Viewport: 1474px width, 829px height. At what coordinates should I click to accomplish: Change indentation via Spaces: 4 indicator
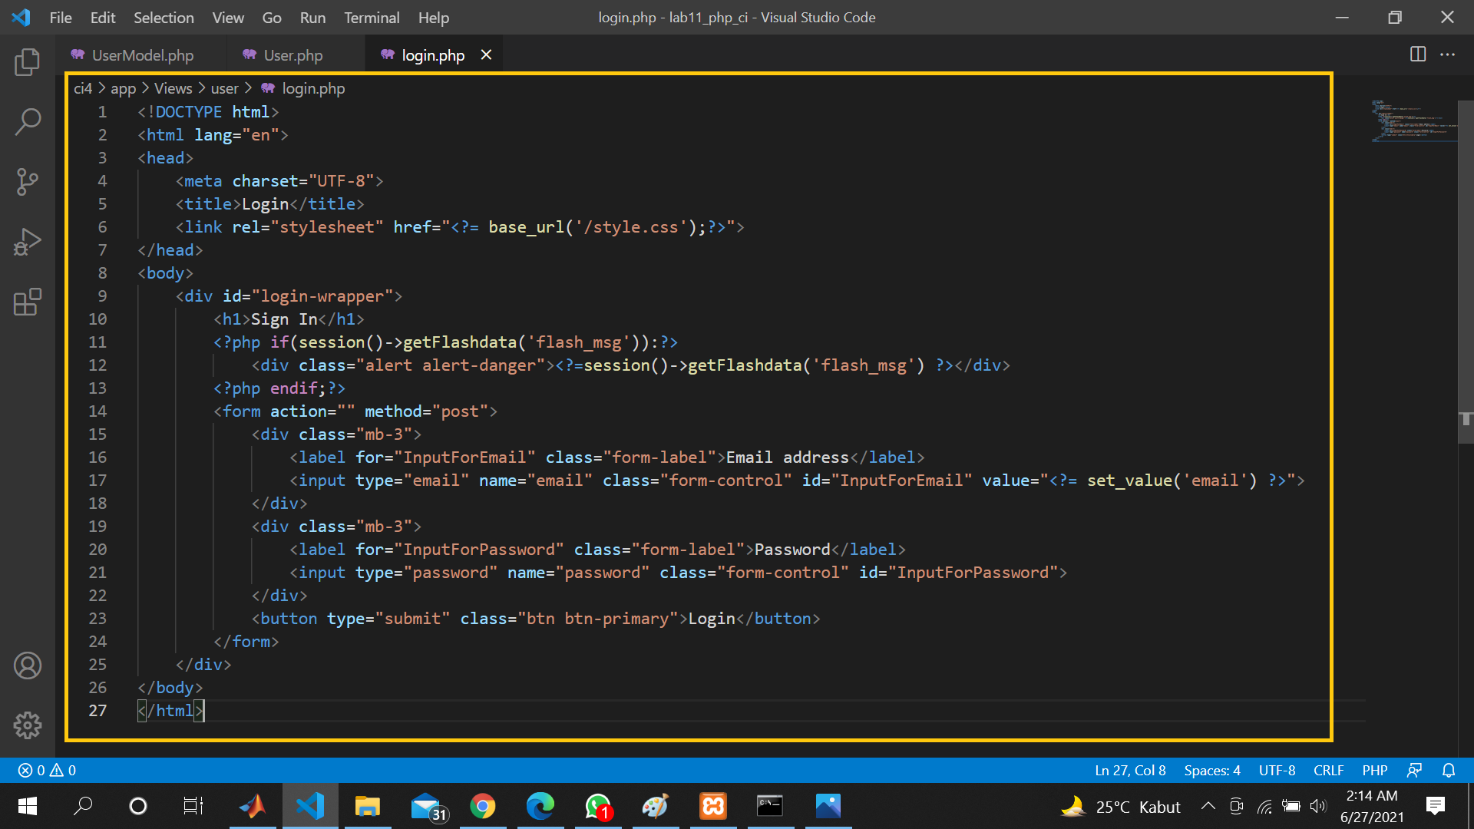(1211, 770)
